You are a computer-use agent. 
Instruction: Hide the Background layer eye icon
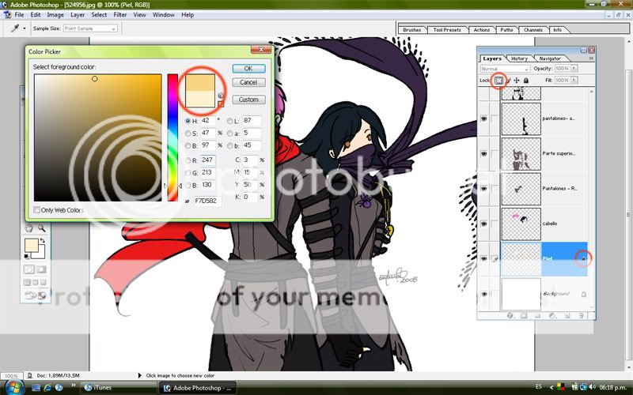coord(483,295)
